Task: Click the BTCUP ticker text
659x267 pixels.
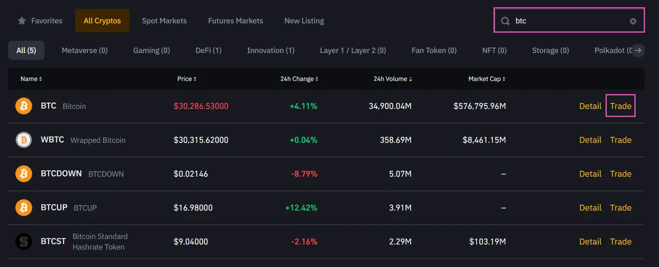Action: pos(54,208)
